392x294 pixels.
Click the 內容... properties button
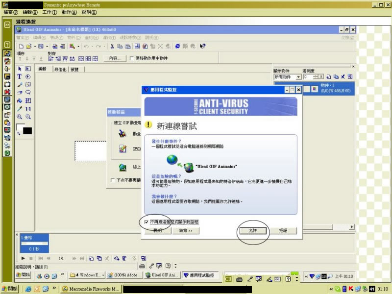coord(115,58)
